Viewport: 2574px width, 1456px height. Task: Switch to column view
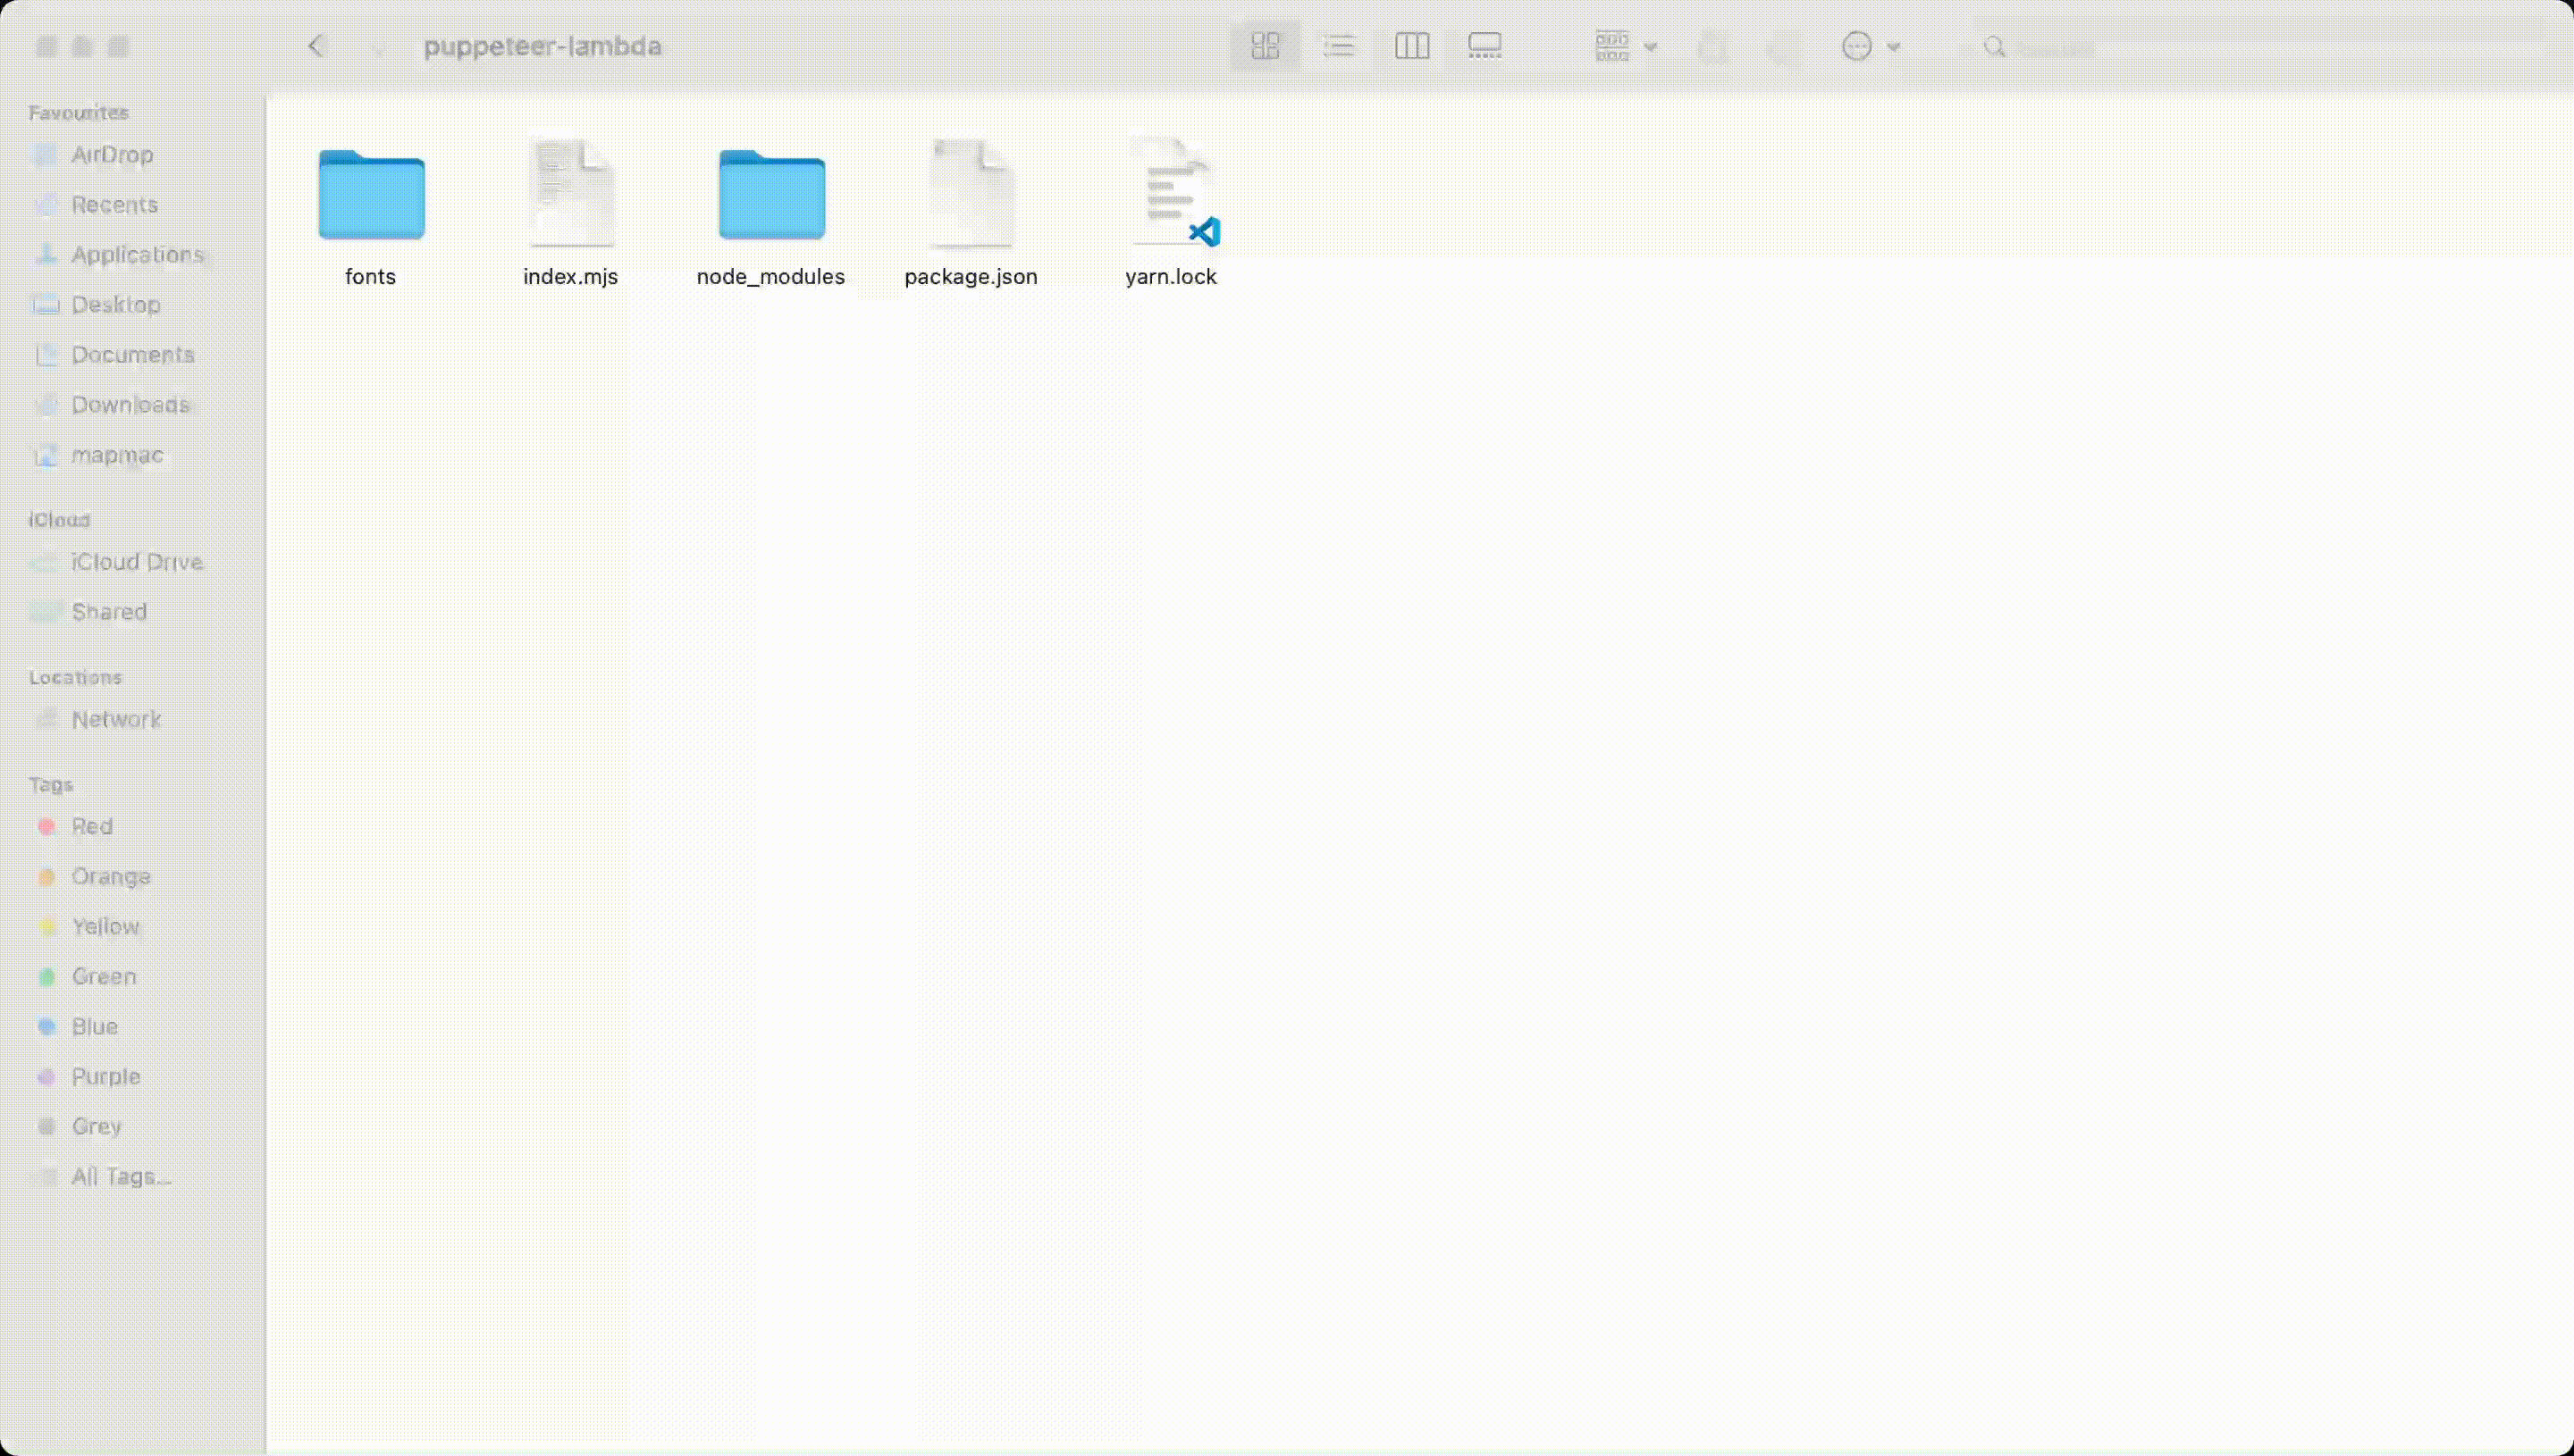coord(1411,46)
